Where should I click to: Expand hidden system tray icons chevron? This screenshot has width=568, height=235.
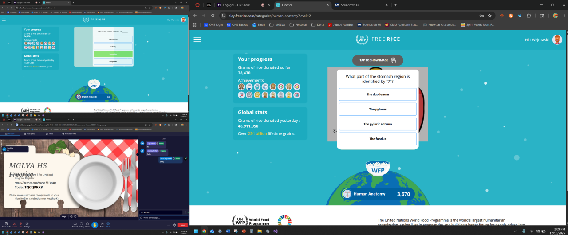[x=516, y=231]
